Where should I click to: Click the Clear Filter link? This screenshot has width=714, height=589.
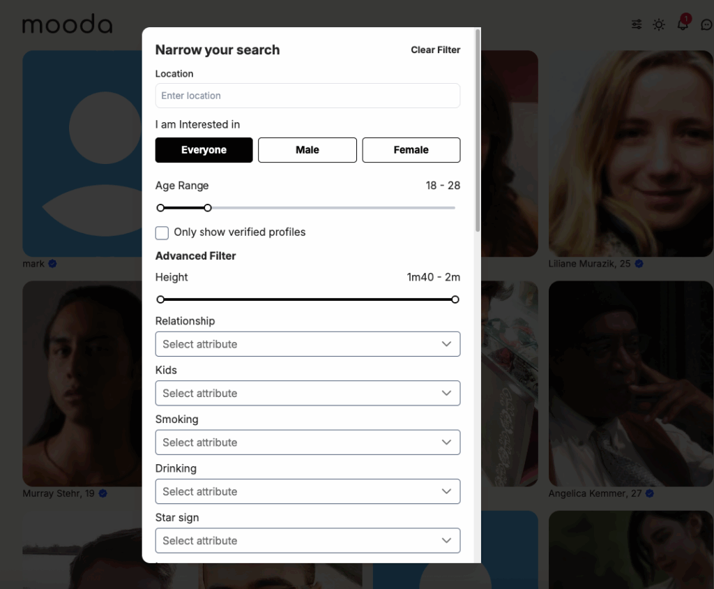point(435,50)
